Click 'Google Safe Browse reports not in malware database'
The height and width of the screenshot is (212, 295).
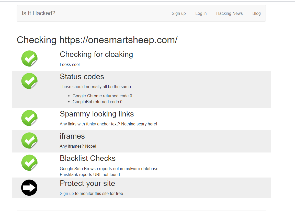click(x=109, y=169)
